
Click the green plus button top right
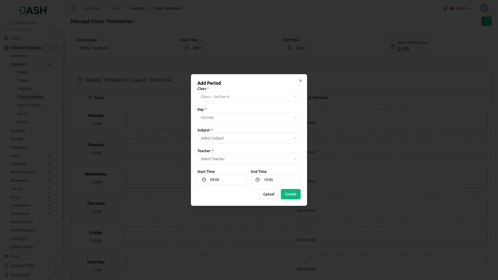(x=486, y=21)
